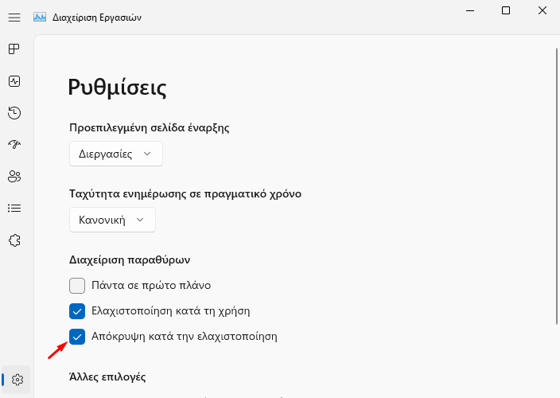
Task: Minimize the Task Manager window
Action: [x=470, y=10]
